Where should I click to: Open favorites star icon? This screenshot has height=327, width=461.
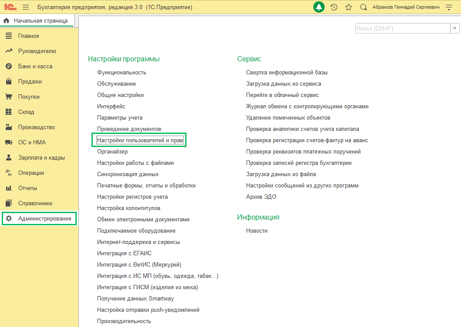(x=349, y=7)
